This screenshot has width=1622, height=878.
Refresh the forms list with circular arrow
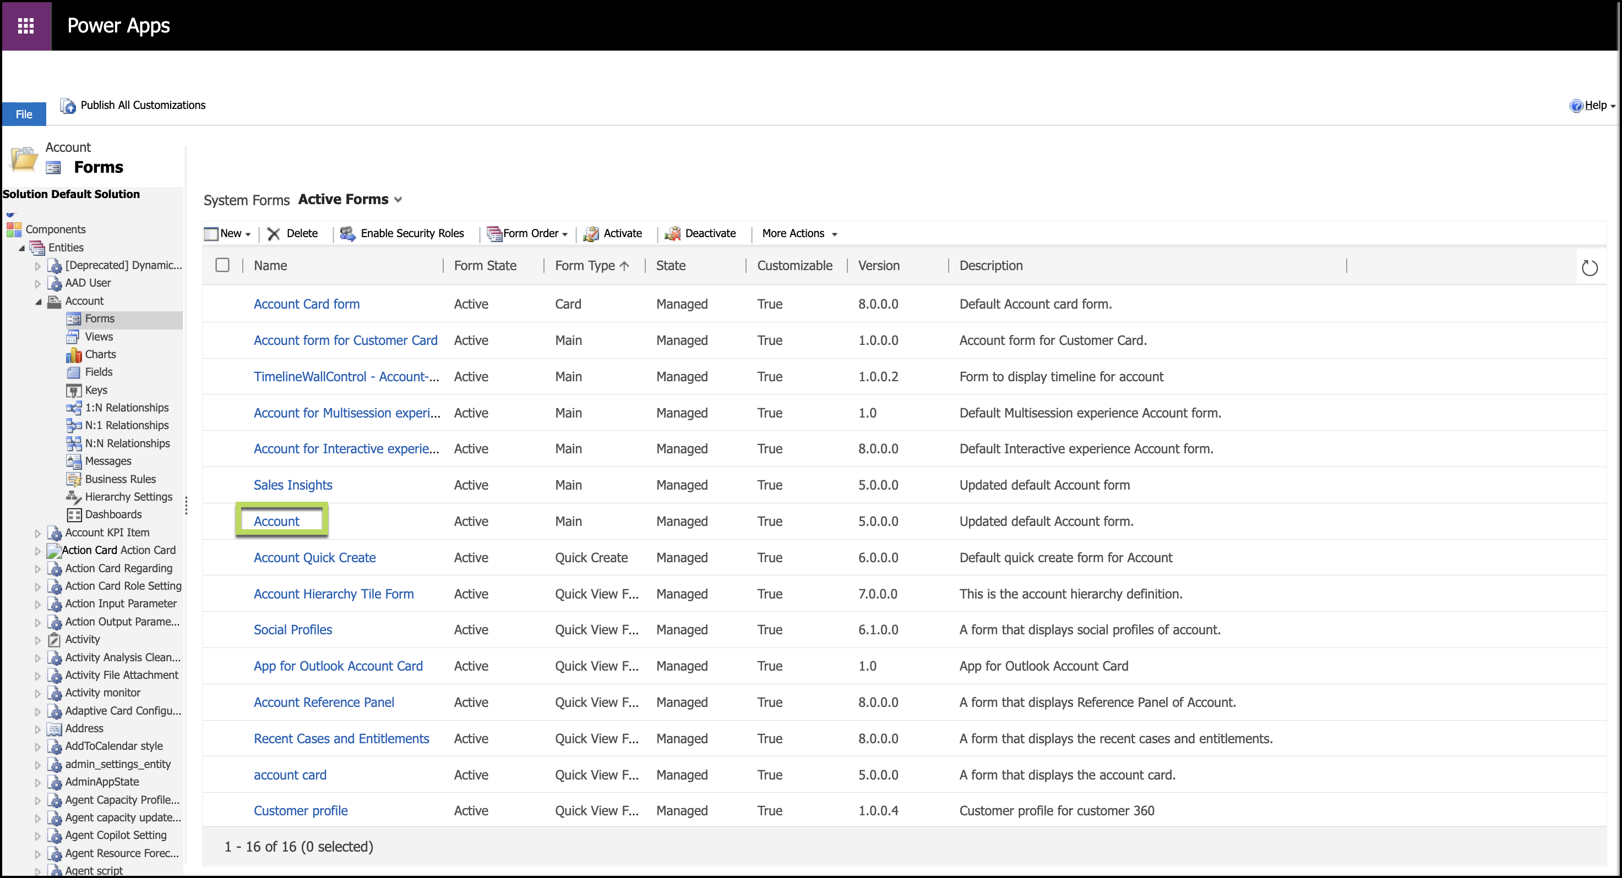click(1590, 268)
